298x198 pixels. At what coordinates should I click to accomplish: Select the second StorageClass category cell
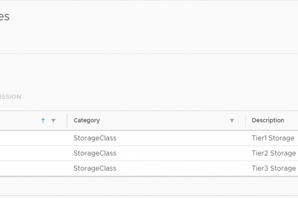click(x=95, y=153)
